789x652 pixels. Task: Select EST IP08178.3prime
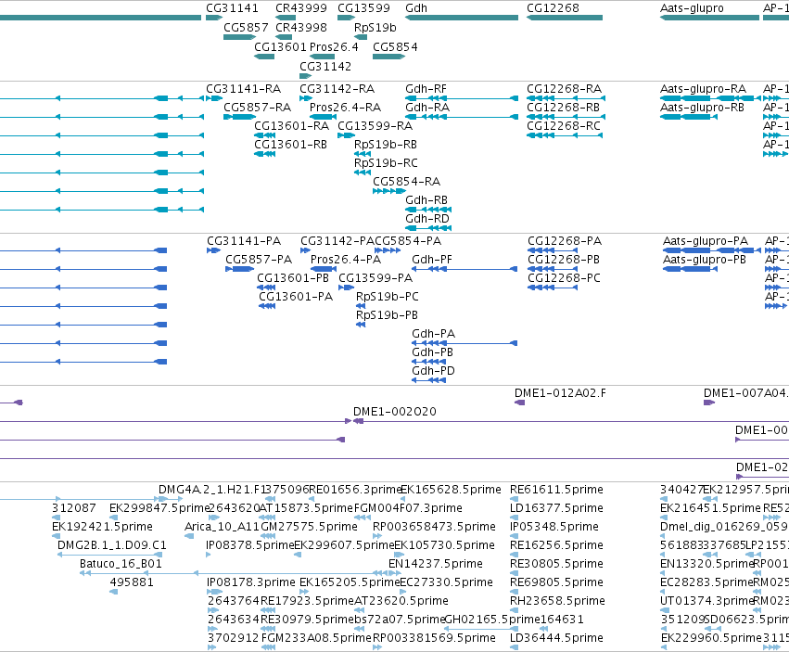214,592
